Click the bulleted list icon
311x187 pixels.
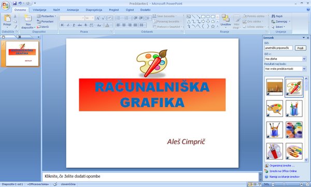point(119,18)
